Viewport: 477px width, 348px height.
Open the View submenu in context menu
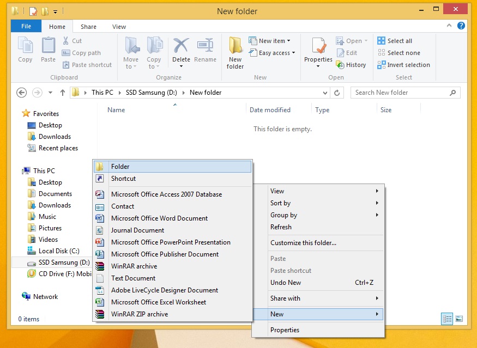277,191
